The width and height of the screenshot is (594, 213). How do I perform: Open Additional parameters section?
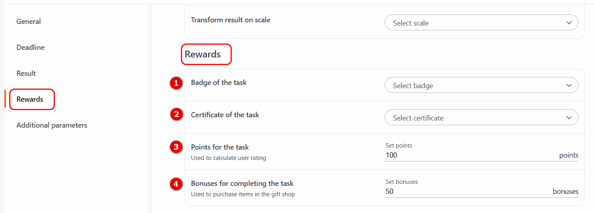pos(52,125)
